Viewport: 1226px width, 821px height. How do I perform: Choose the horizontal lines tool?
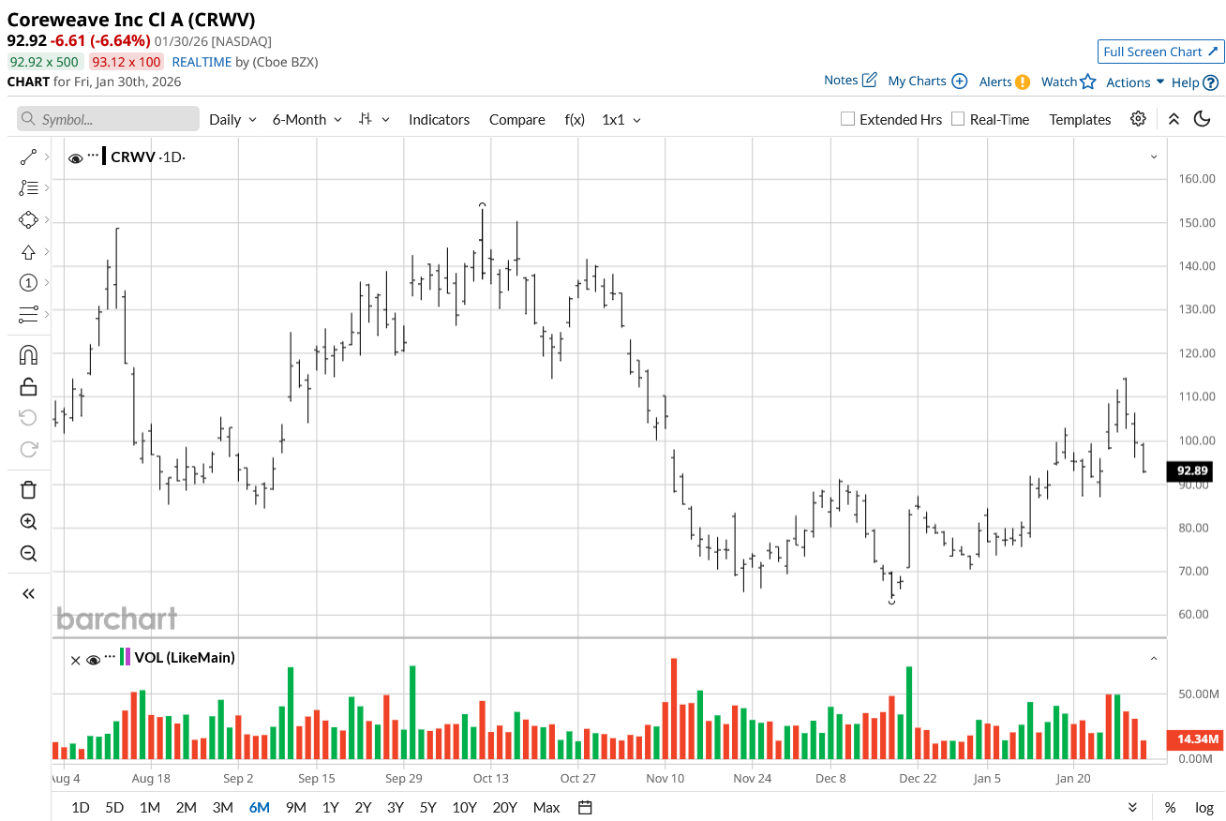28,313
